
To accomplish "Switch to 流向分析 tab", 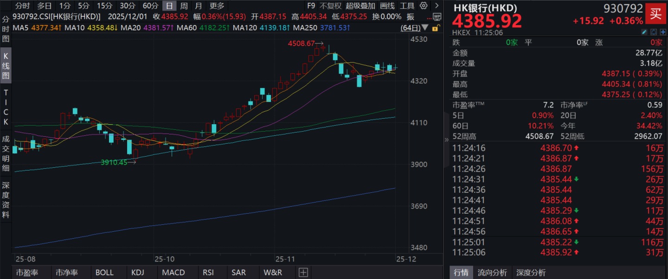I will click(x=492, y=273).
